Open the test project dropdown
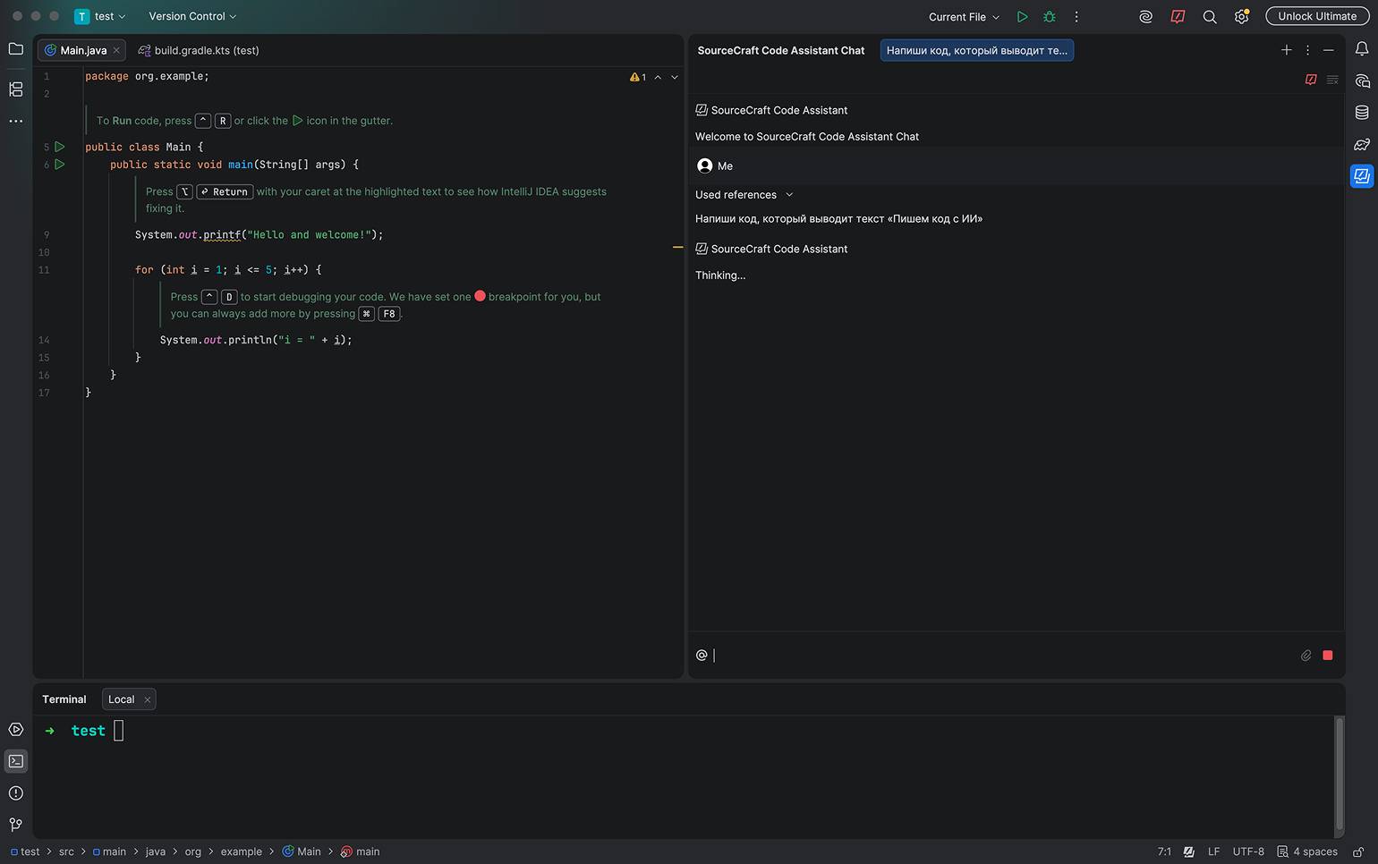The image size is (1378, 864). (100, 17)
